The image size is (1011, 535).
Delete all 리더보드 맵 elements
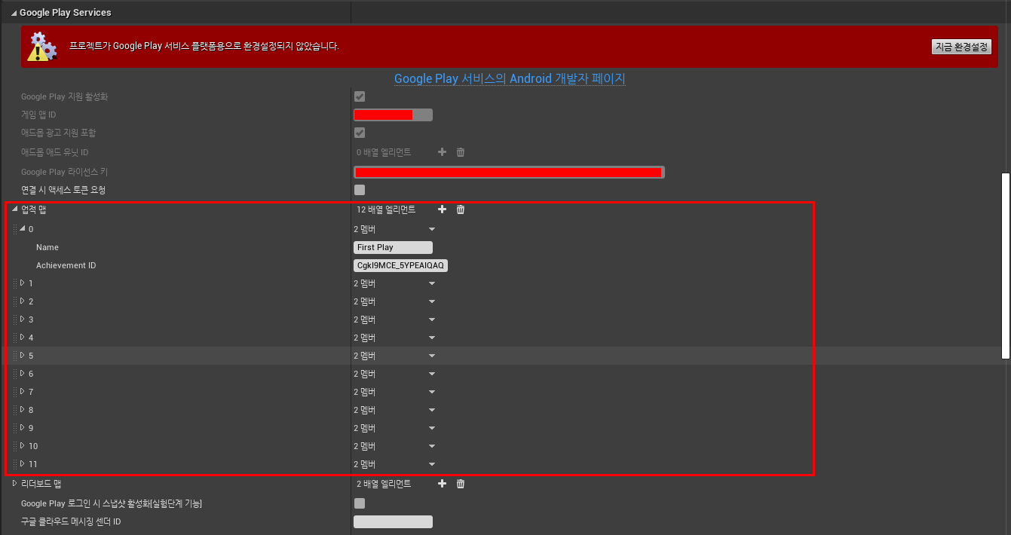(x=461, y=484)
